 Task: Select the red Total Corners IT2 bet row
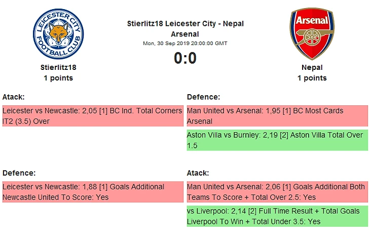pos(92,116)
